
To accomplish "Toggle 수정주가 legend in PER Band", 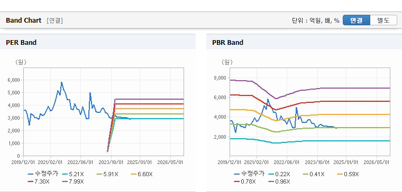I will [x=43, y=174].
